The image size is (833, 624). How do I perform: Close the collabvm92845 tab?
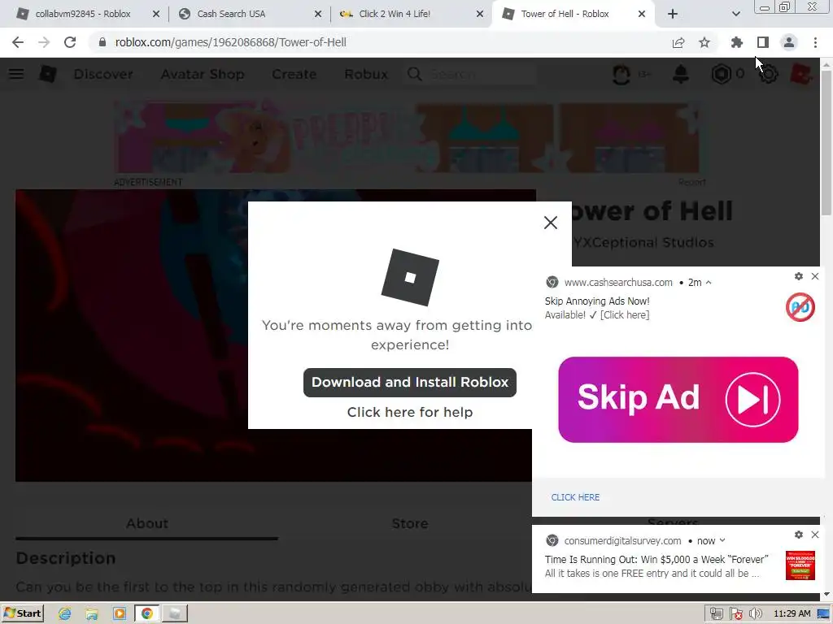[156, 14]
